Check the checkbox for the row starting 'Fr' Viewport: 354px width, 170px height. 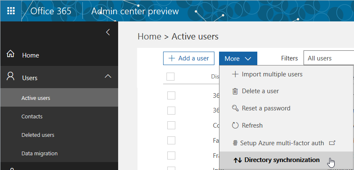[171, 156]
